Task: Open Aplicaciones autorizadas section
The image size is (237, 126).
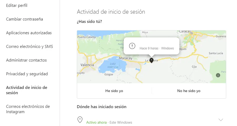Action: [29, 33]
